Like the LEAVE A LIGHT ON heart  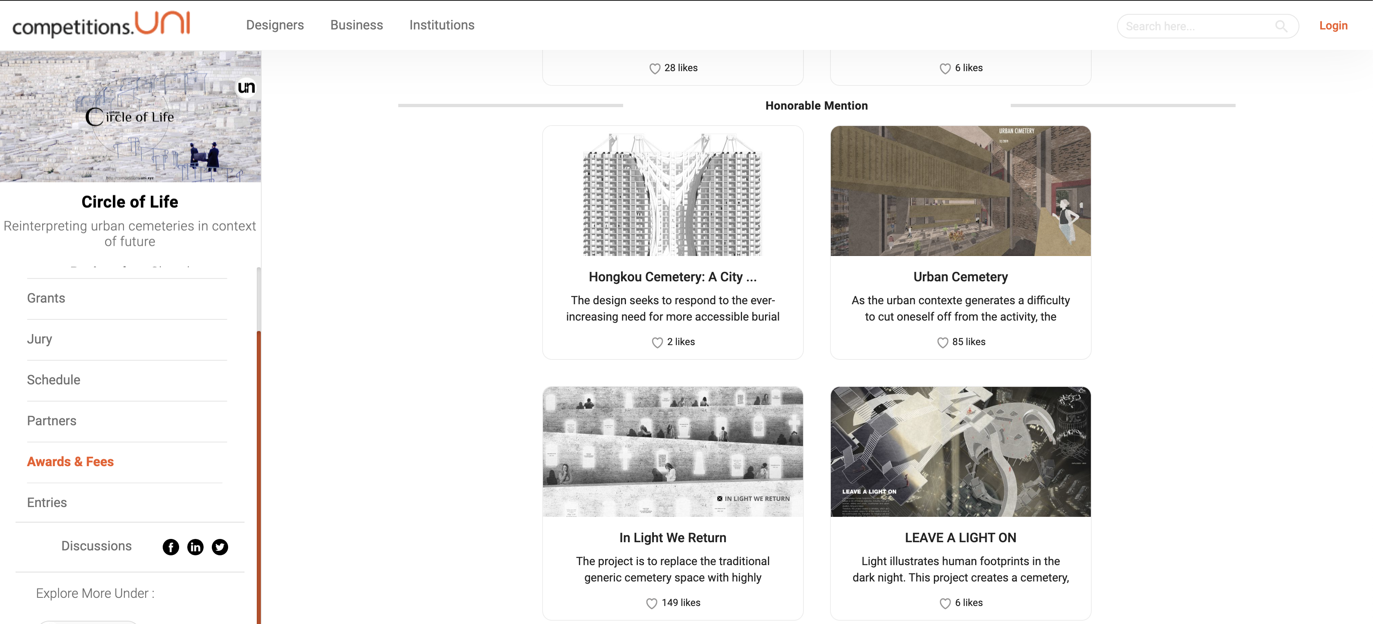(945, 603)
